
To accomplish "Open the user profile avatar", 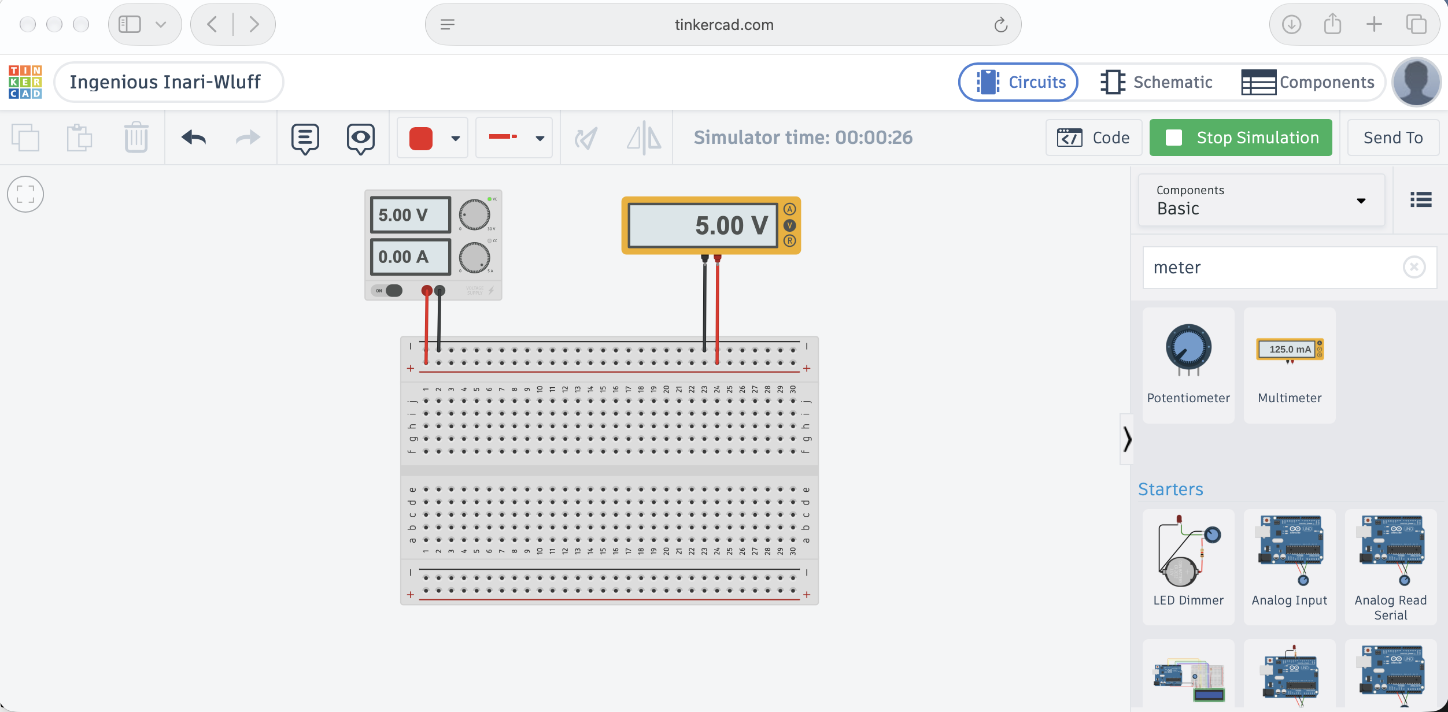I will pos(1416,82).
